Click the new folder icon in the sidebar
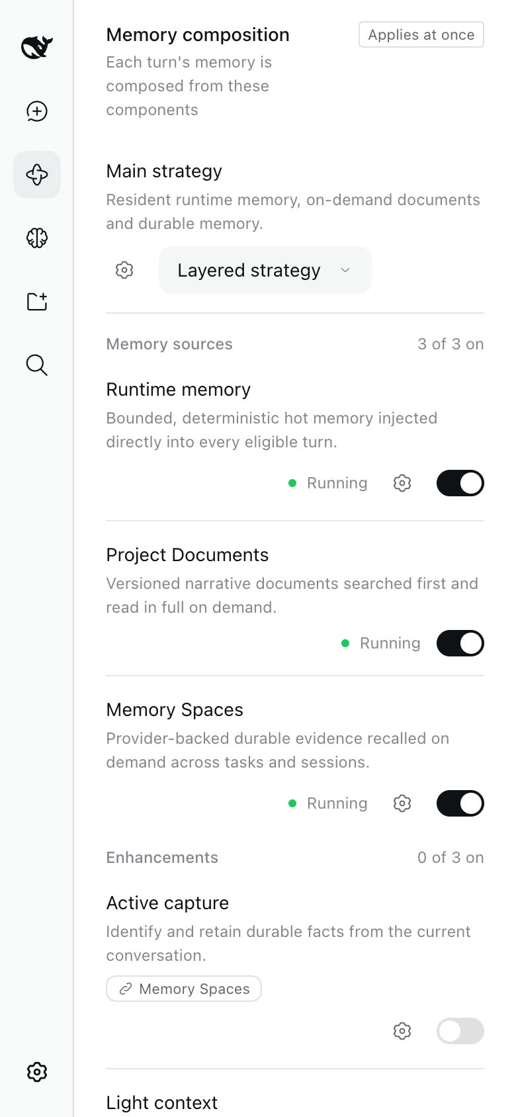 (37, 301)
